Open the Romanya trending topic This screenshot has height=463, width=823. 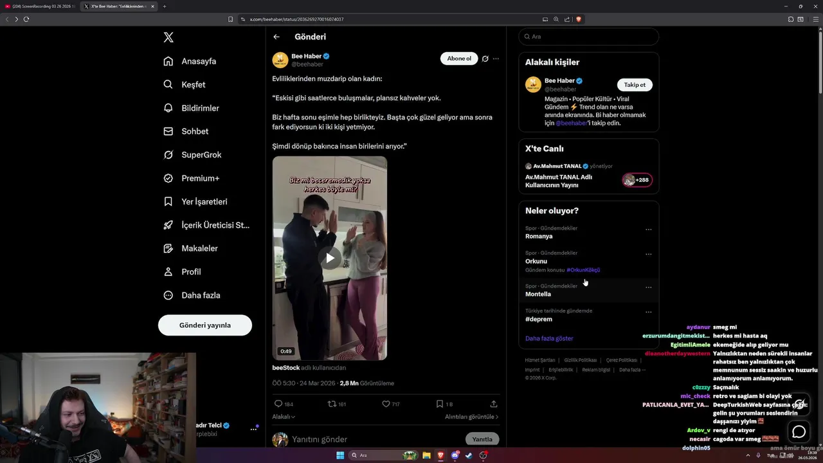(539, 236)
